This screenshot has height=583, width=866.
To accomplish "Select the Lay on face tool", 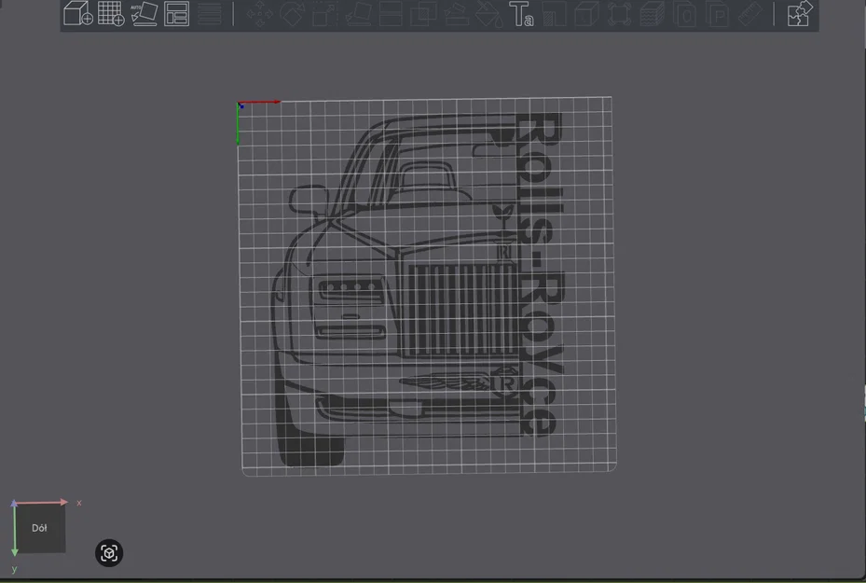I will click(358, 14).
